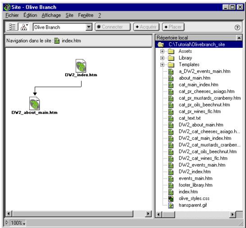This screenshot has height=228, width=246.
Task: Click the disclosure triangle in status bar
Action: pos(7,223)
